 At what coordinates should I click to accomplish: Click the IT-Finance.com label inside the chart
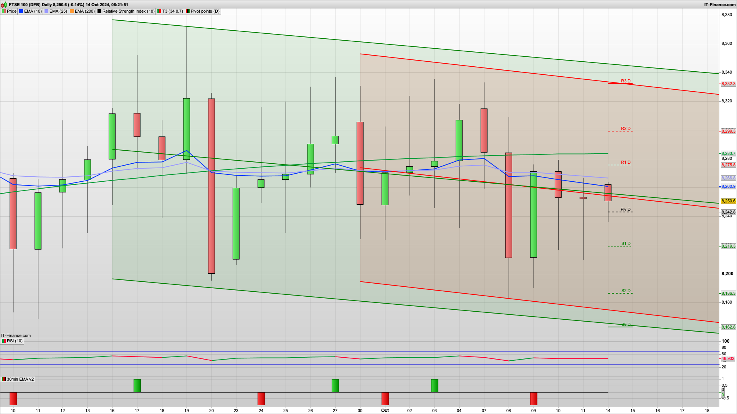tap(15, 335)
